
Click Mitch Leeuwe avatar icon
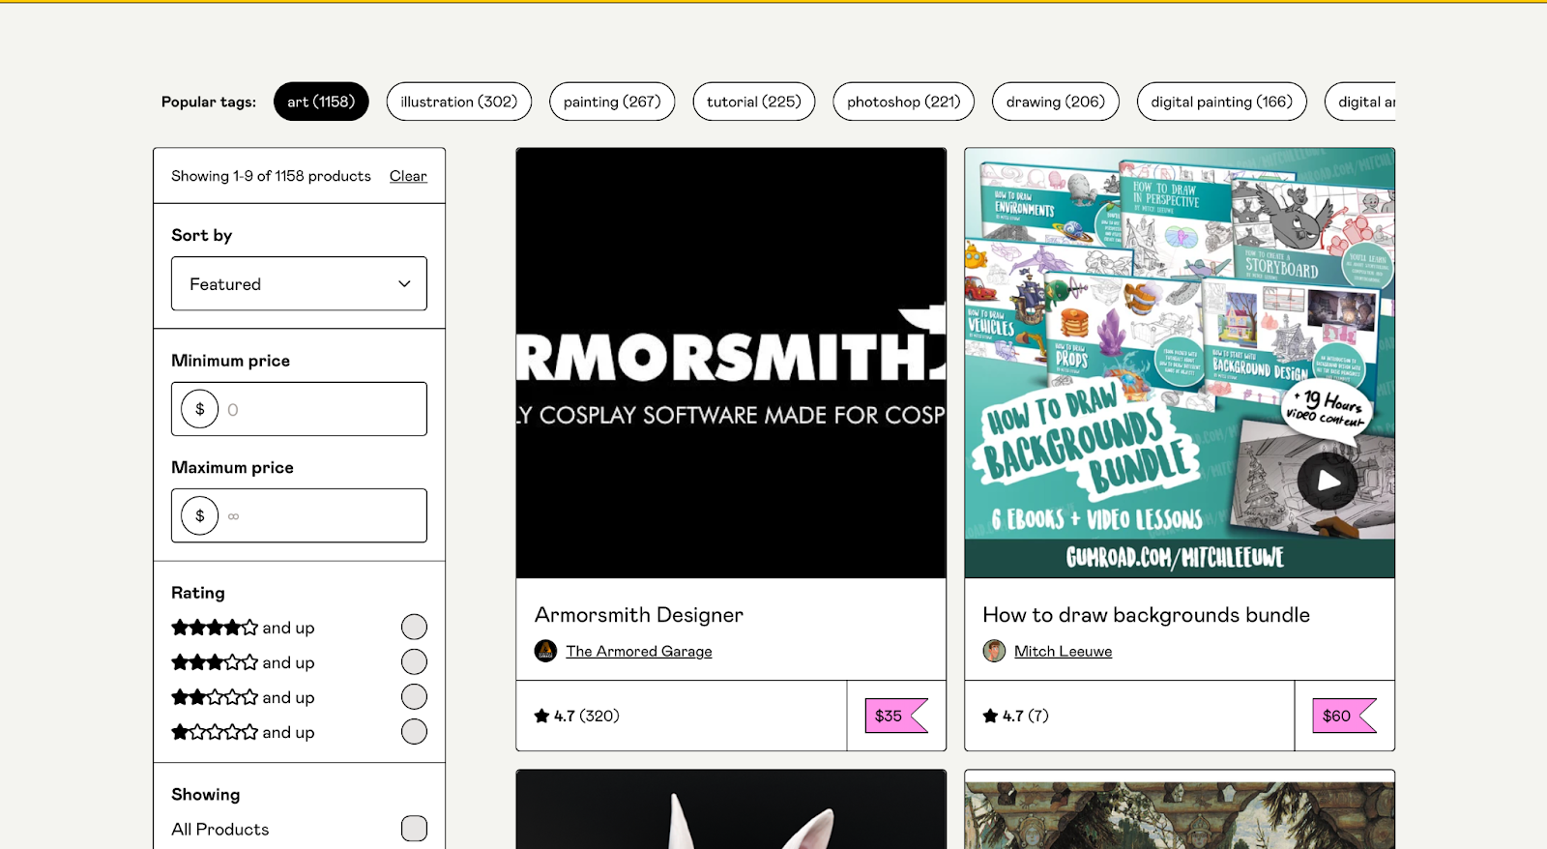click(x=994, y=651)
